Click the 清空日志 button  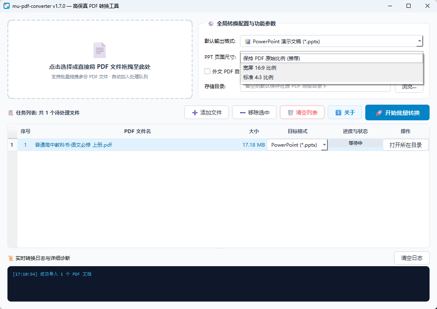coord(411,258)
